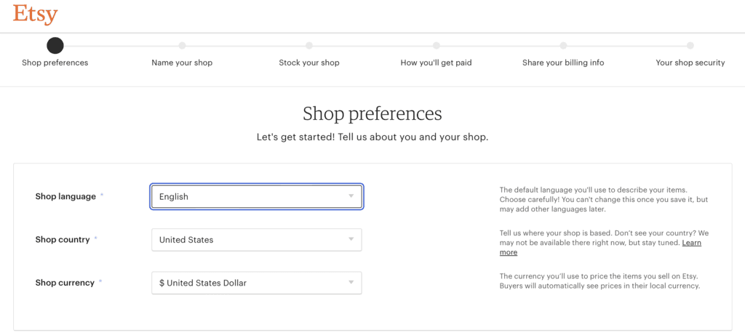Select the Name your shop step label

coord(182,63)
